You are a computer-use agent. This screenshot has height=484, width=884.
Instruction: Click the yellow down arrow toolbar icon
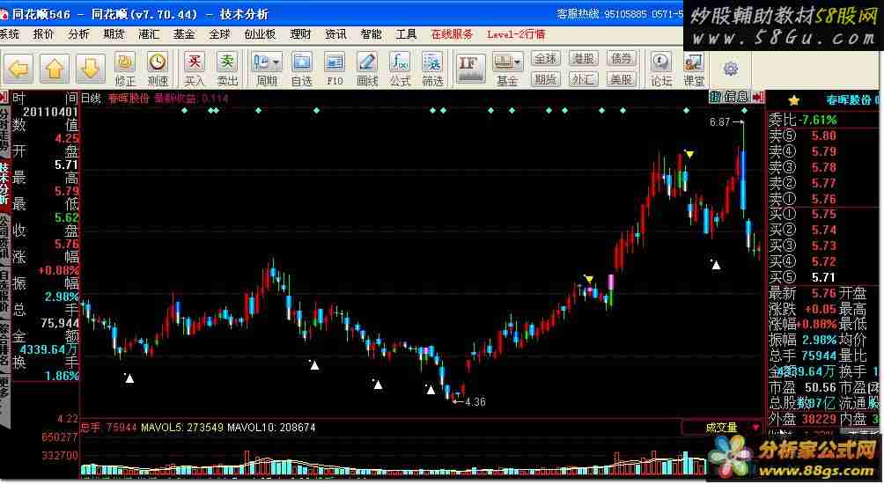click(90, 70)
